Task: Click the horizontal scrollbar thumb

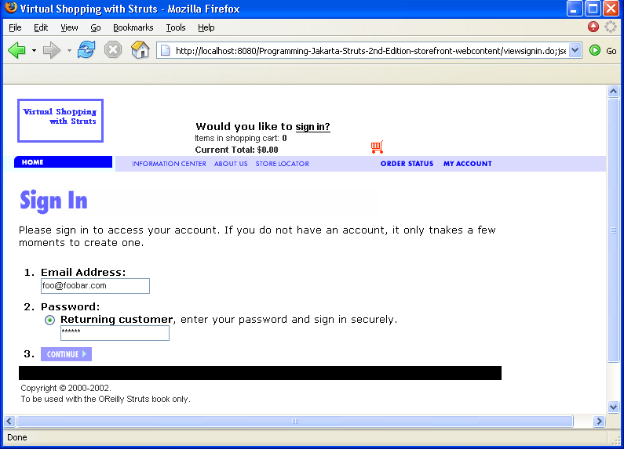Action: pyautogui.click(x=295, y=421)
